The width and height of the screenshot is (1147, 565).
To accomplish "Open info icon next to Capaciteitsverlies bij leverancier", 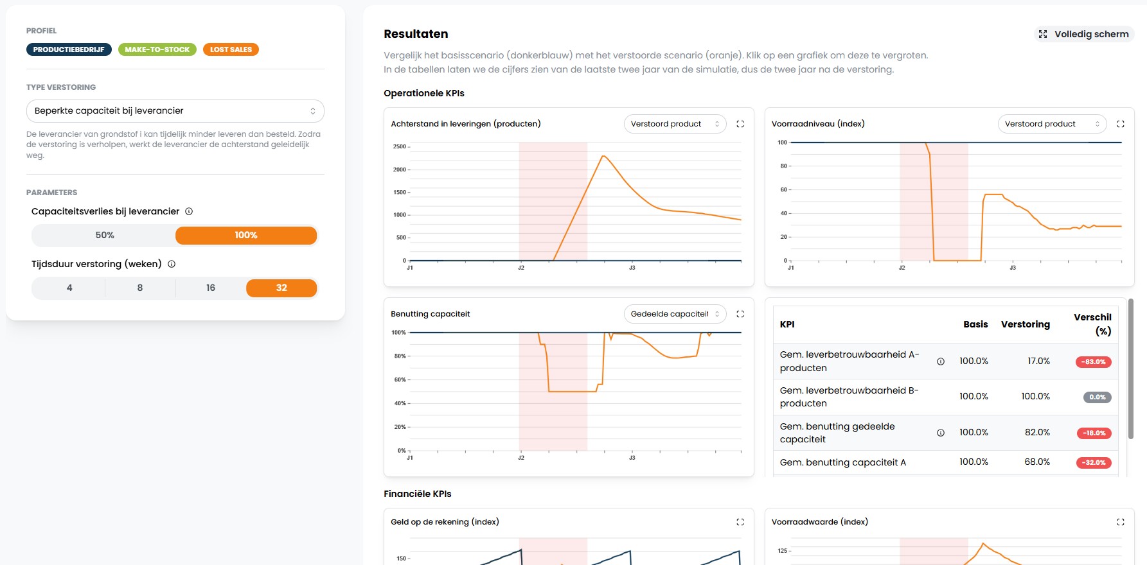I will click(189, 211).
